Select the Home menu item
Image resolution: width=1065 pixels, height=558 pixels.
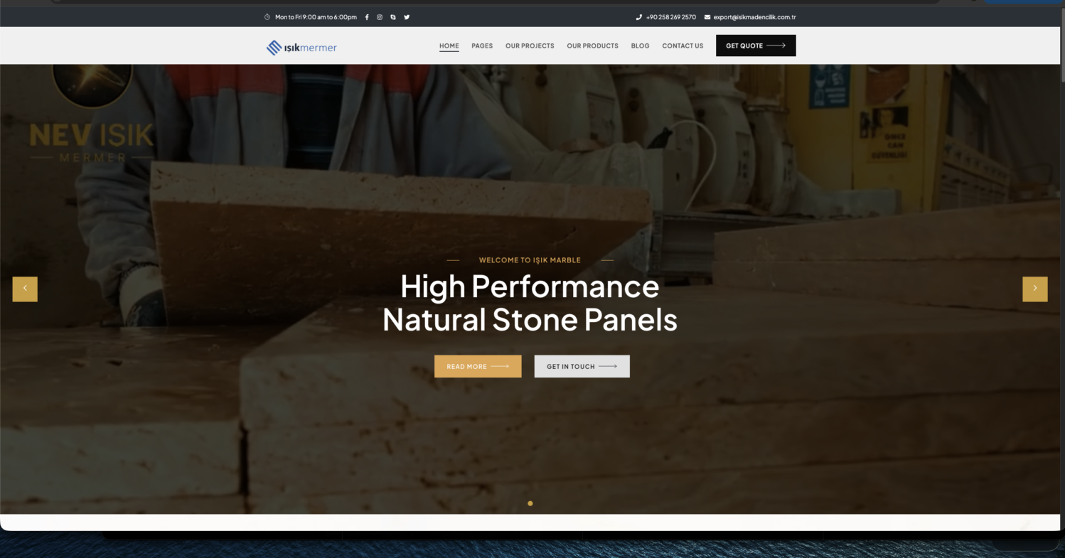tap(449, 45)
